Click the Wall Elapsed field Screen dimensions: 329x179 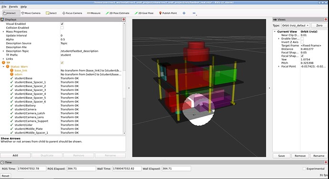pyautogui.click(x=176, y=169)
